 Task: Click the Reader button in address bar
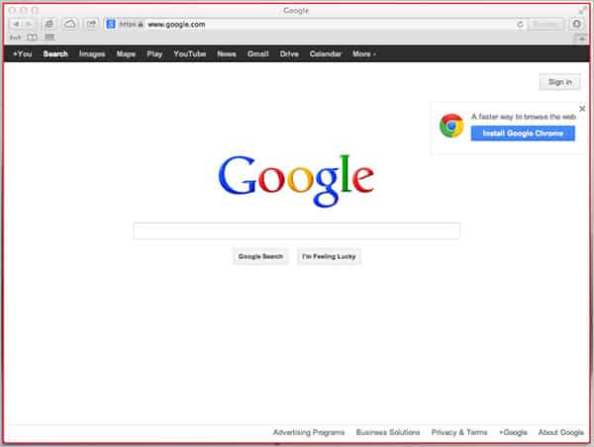(x=545, y=25)
